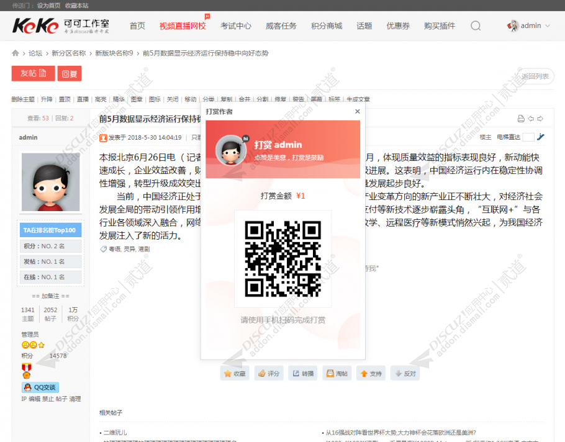Click the admin avatar in reward popup
Viewport: 565px width, 442px height.
(x=231, y=150)
